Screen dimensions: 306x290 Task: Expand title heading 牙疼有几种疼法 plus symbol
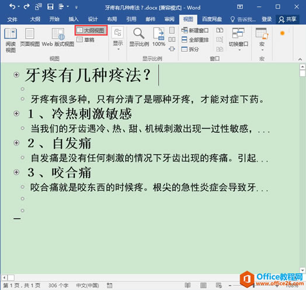pos(16,75)
